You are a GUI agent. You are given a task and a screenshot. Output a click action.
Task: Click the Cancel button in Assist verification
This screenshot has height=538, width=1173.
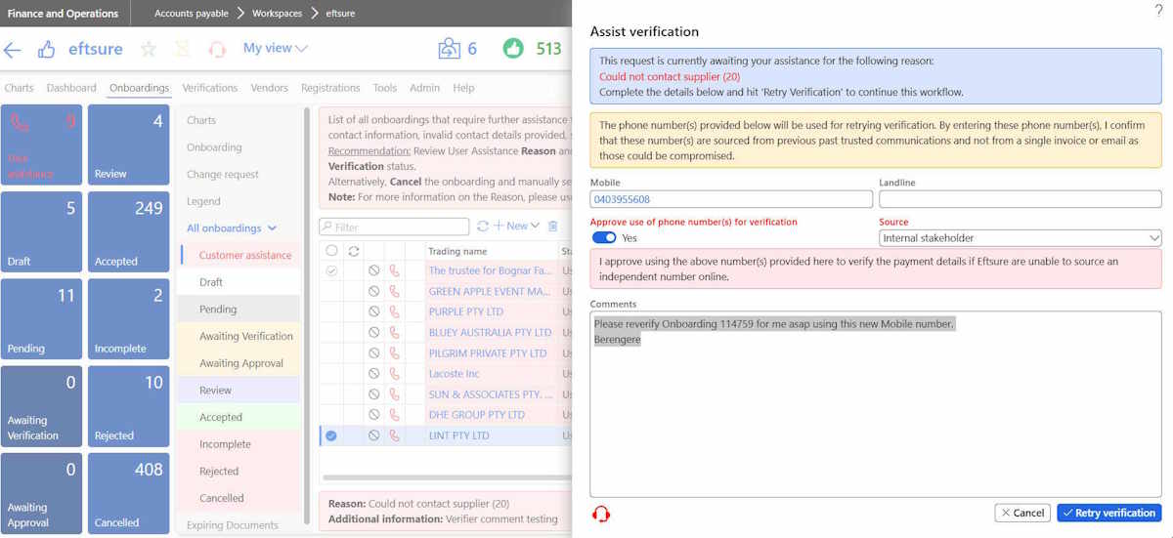tap(1021, 513)
